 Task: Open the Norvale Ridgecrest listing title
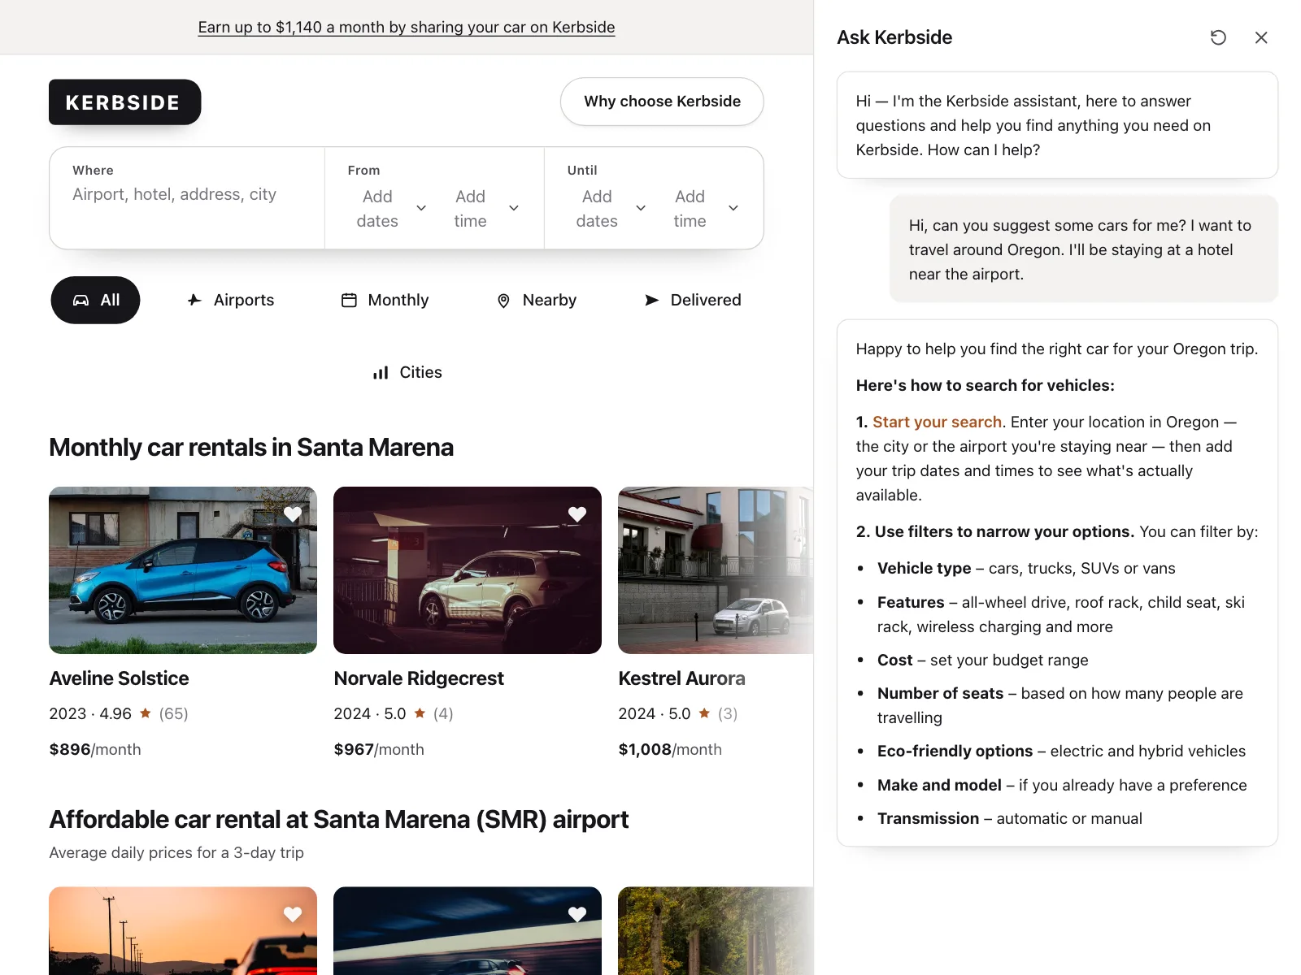click(x=419, y=678)
